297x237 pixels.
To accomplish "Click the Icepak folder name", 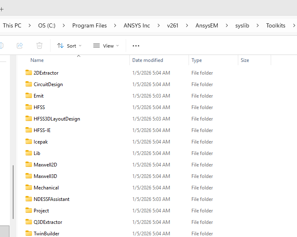I will click(41, 142).
